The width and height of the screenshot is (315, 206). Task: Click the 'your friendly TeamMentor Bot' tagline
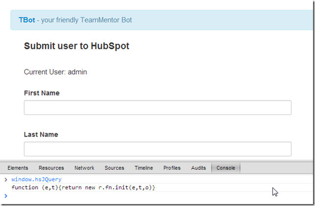[x=87, y=20]
